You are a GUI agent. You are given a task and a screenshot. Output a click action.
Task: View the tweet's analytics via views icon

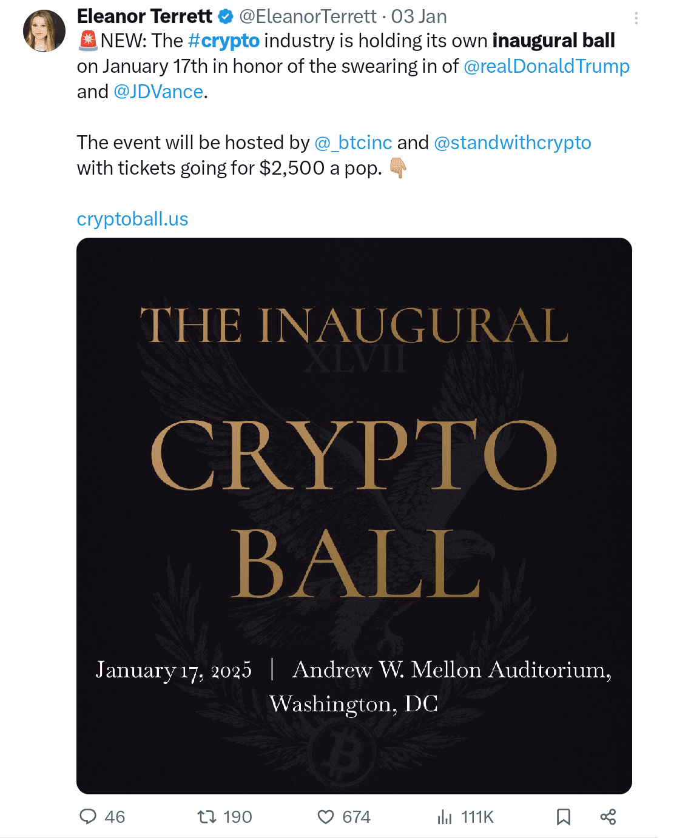[445, 817]
